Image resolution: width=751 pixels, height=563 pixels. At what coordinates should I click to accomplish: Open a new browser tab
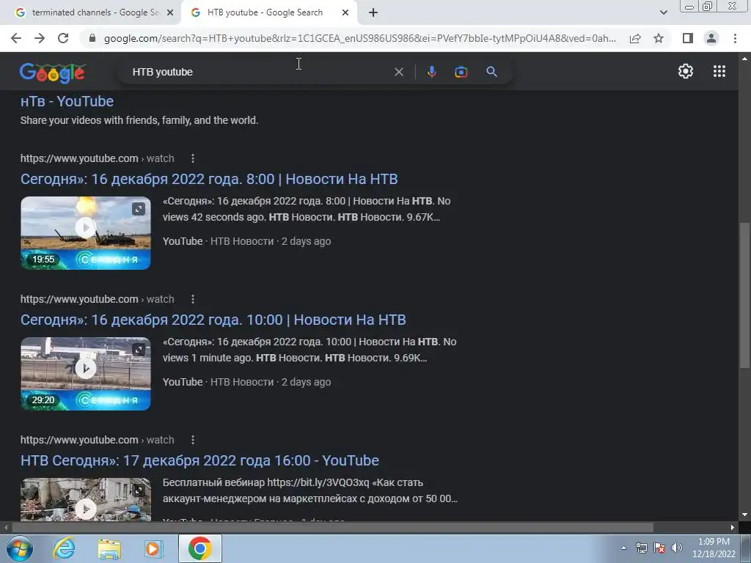coord(373,13)
